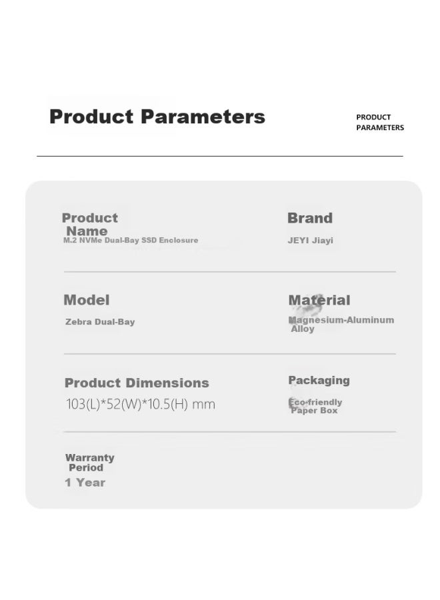
Task: Click the Zebra Dual-Bay model value
Action: click(x=100, y=322)
